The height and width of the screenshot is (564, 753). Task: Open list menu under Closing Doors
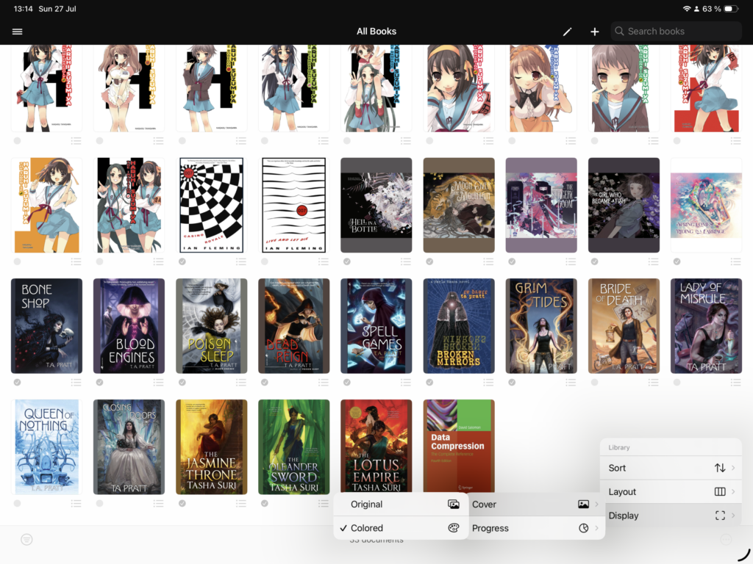159,503
